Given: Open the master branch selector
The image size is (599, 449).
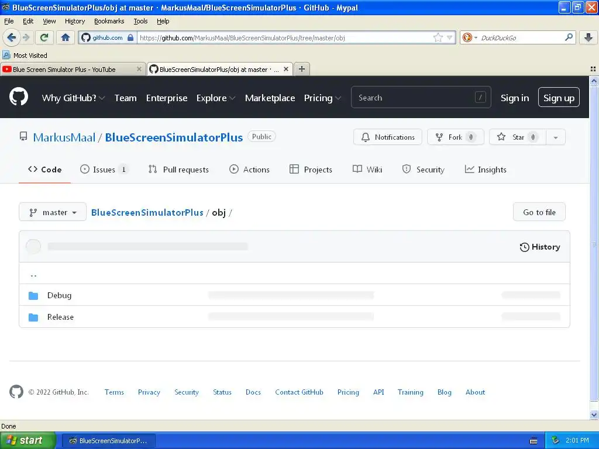Looking at the screenshot, I should [x=53, y=212].
